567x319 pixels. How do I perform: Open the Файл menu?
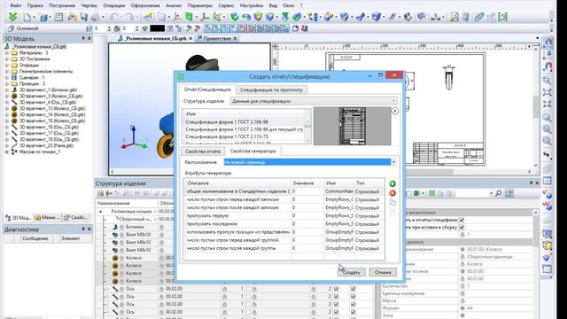click(16, 5)
